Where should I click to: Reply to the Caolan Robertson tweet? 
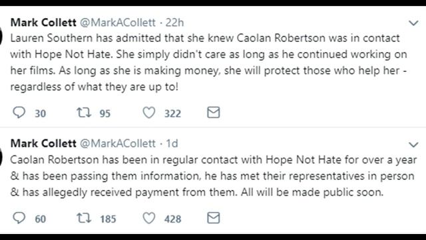coord(19,218)
